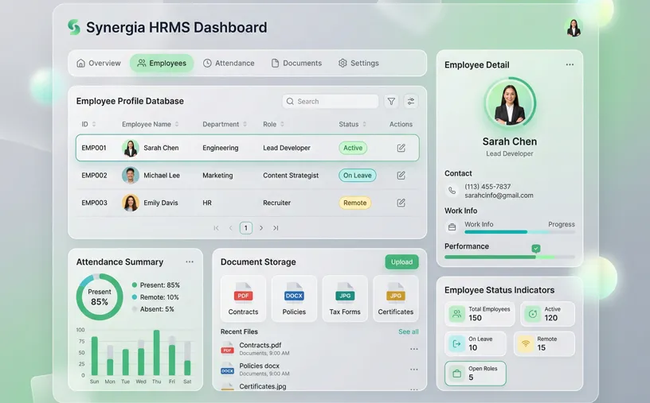The height and width of the screenshot is (403, 650).
Task: Click the On Leave status badge
Action: coord(358,176)
